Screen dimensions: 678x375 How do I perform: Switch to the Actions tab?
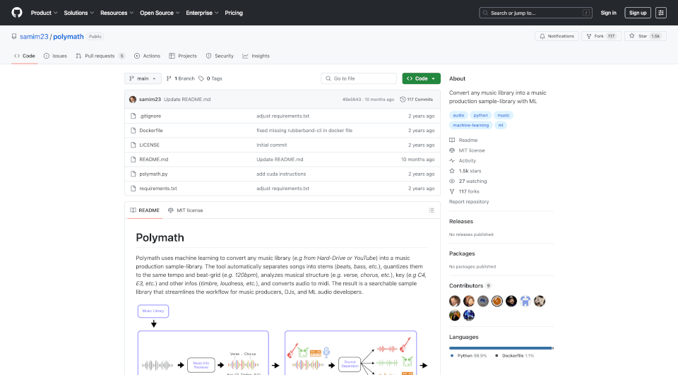point(147,56)
